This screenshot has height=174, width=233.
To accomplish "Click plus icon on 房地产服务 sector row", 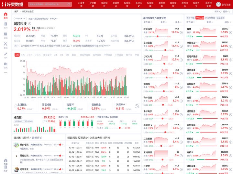I will 230,60.
